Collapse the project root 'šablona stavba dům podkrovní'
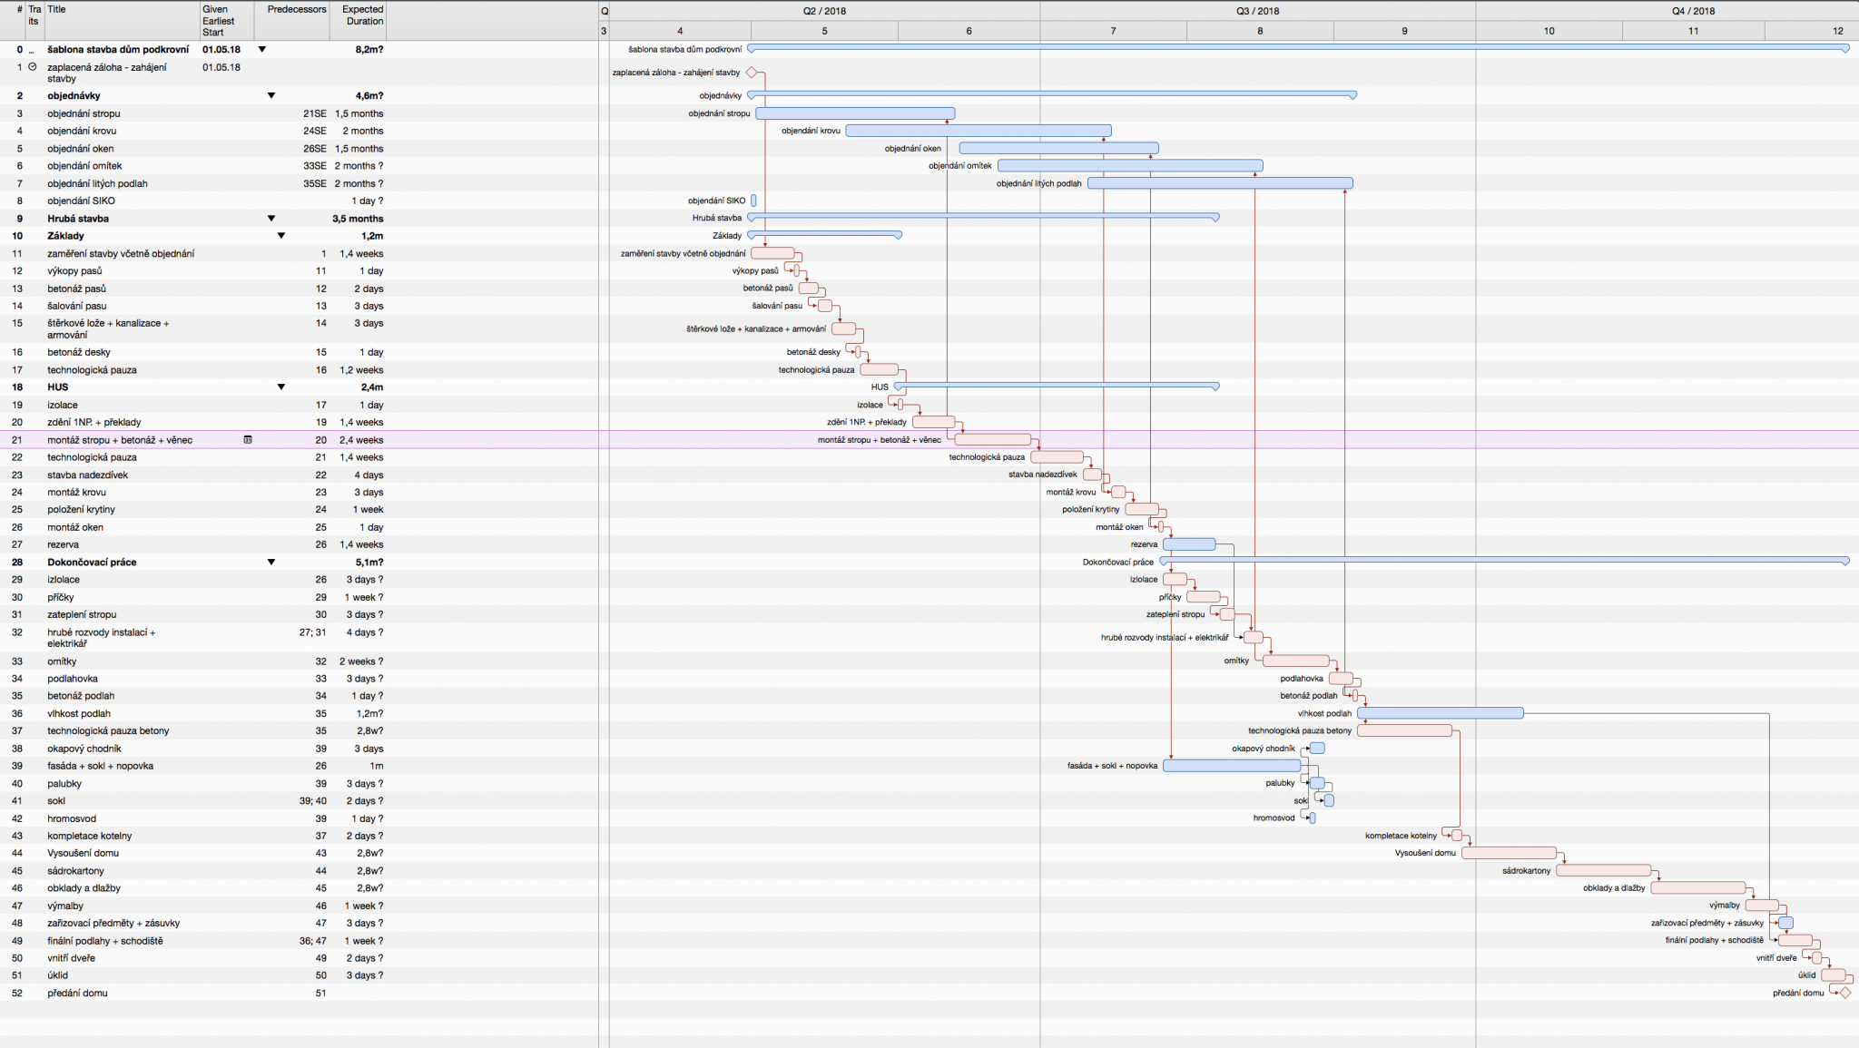The image size is (1859, 1048). pyautogui.click(x=262, y=50)
